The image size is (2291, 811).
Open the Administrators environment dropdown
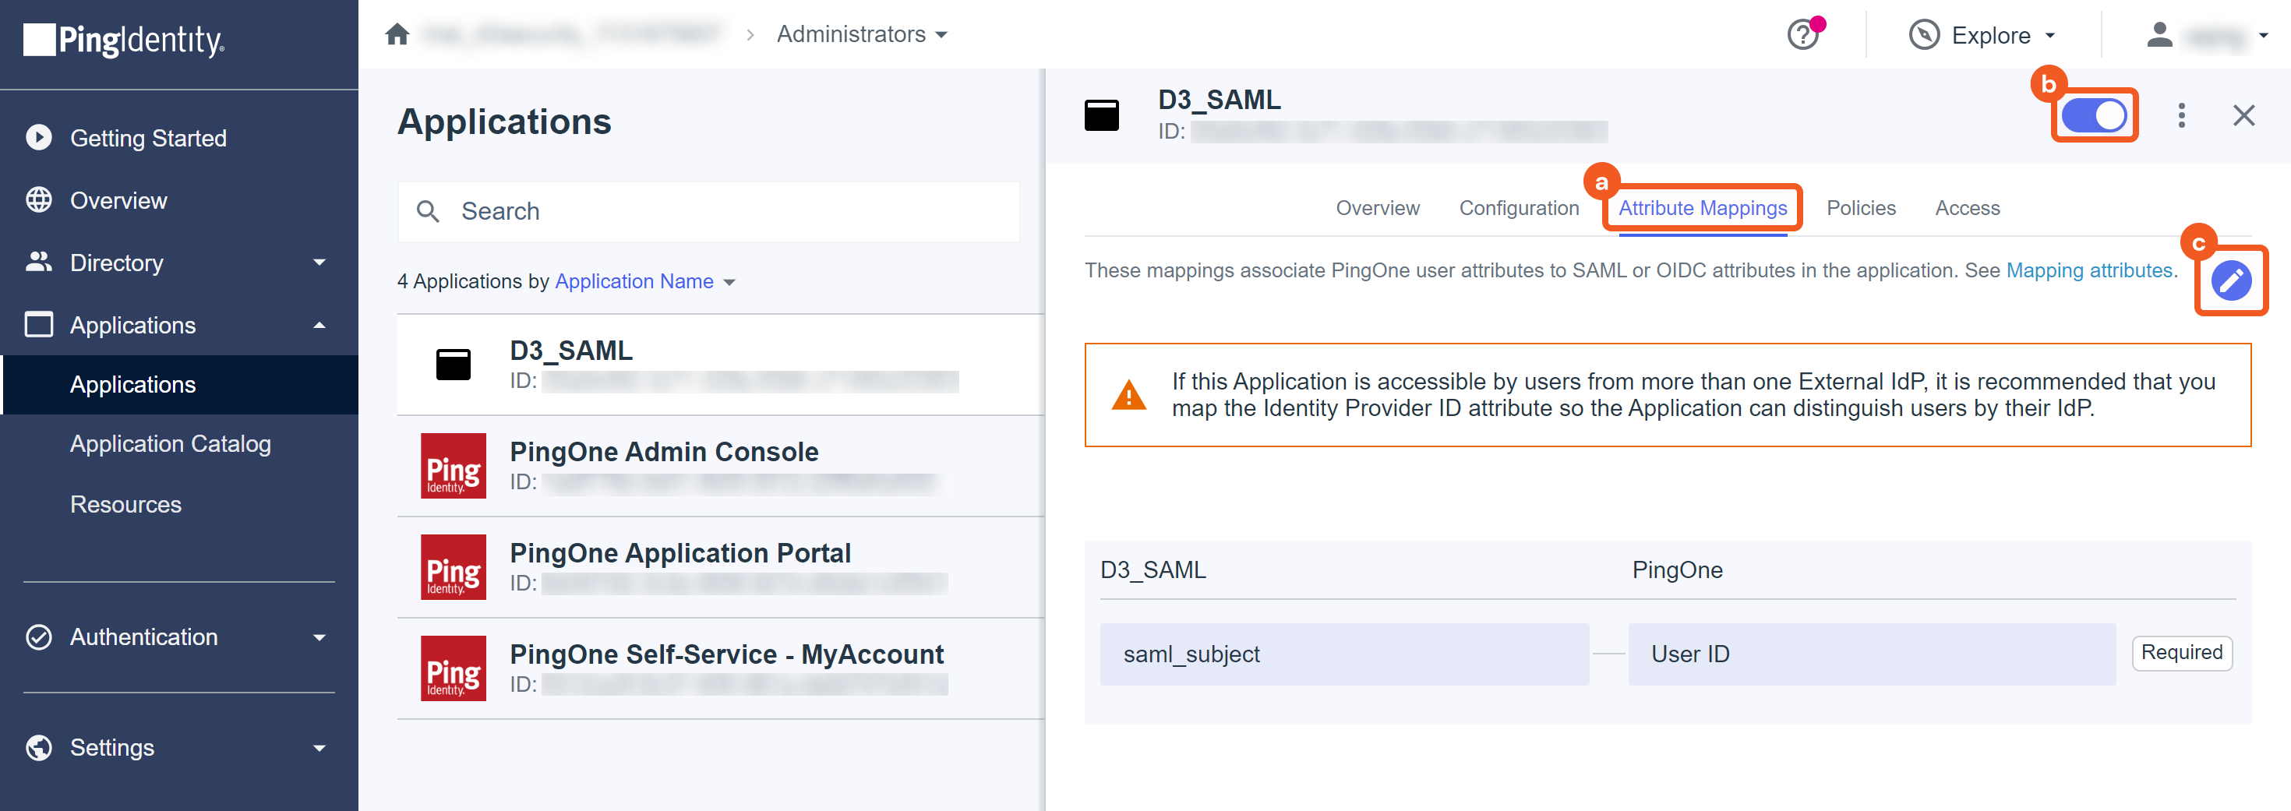click(x=861, y=35)
